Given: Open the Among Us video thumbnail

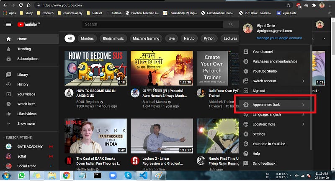Looking at the screenshot, I should tap(95, 68).
